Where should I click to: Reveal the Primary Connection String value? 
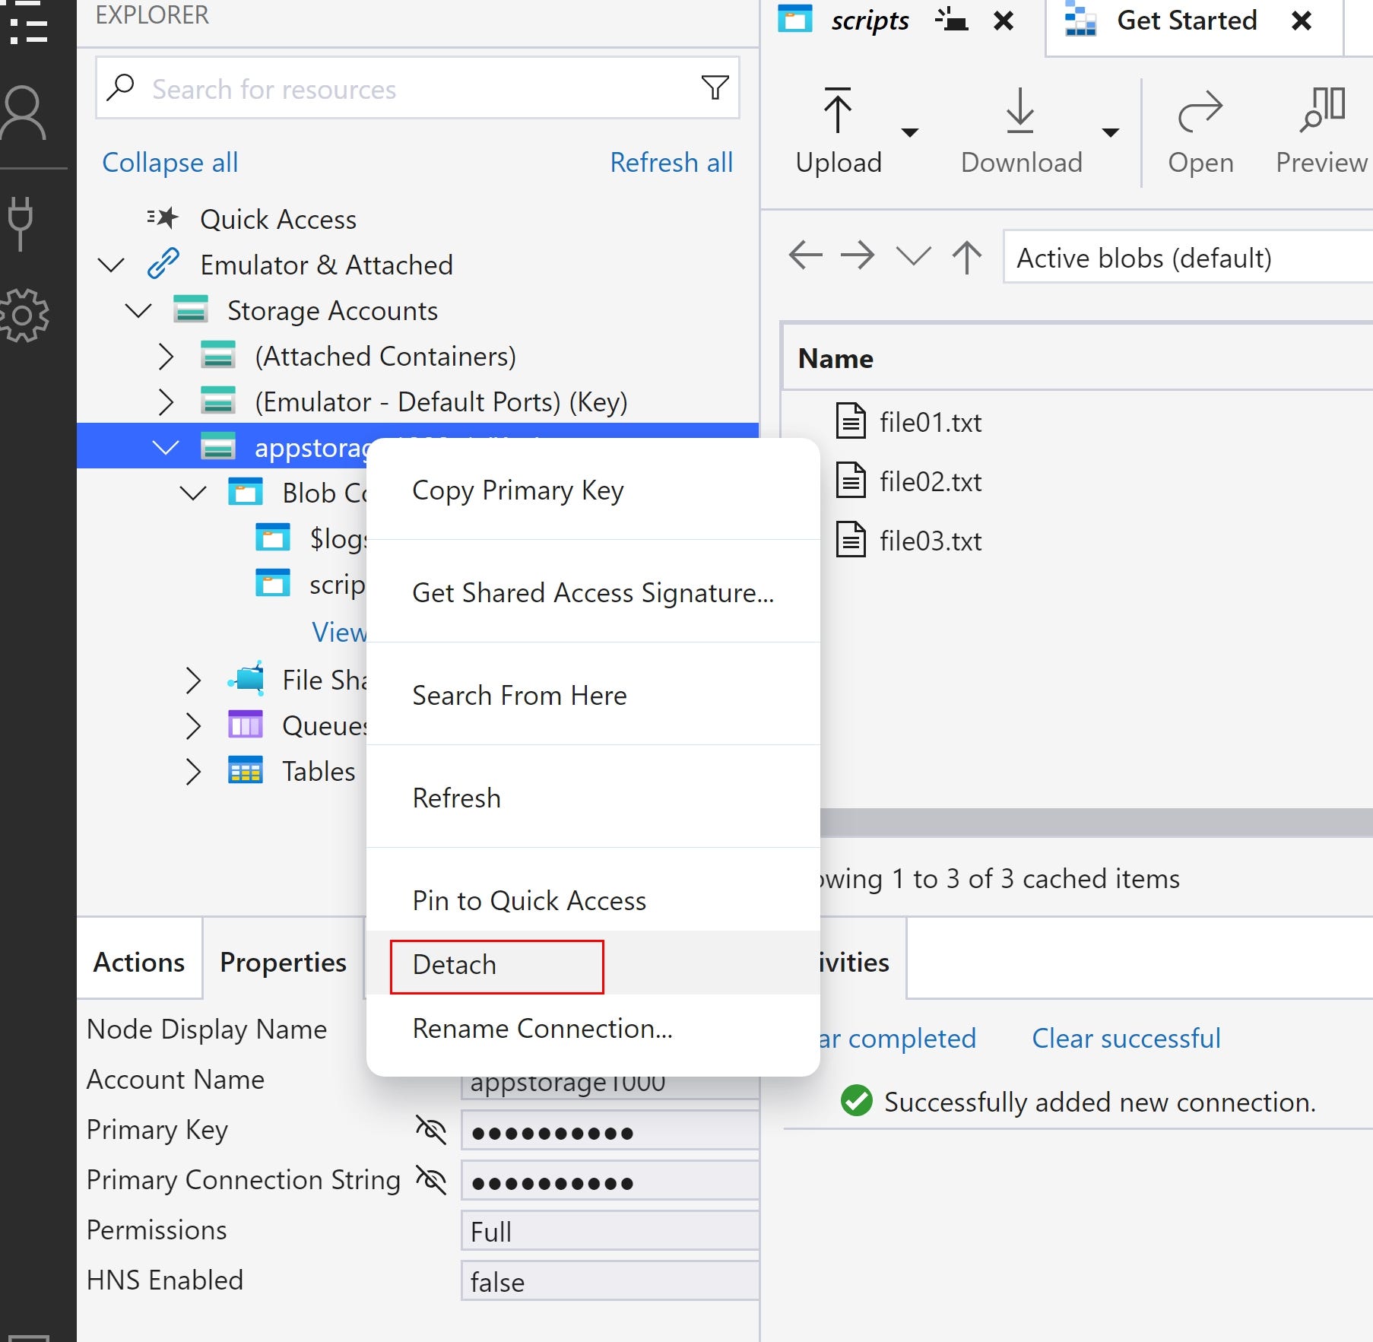430,1179
